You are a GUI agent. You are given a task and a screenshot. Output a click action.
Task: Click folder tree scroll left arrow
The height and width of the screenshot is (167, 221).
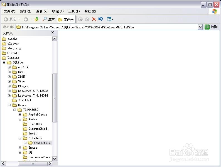click(x=4, y=164)
